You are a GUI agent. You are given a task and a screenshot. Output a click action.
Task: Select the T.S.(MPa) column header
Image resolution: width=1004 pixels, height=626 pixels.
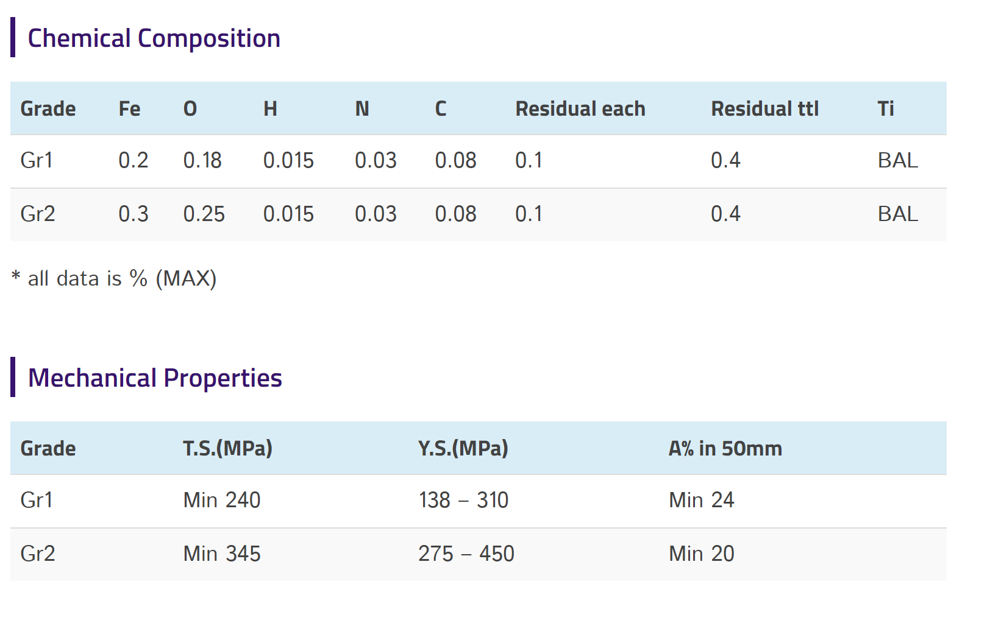[228, 449]
